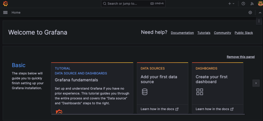Open the Documentation link
The image size is (263, 121).
[182, 33]
